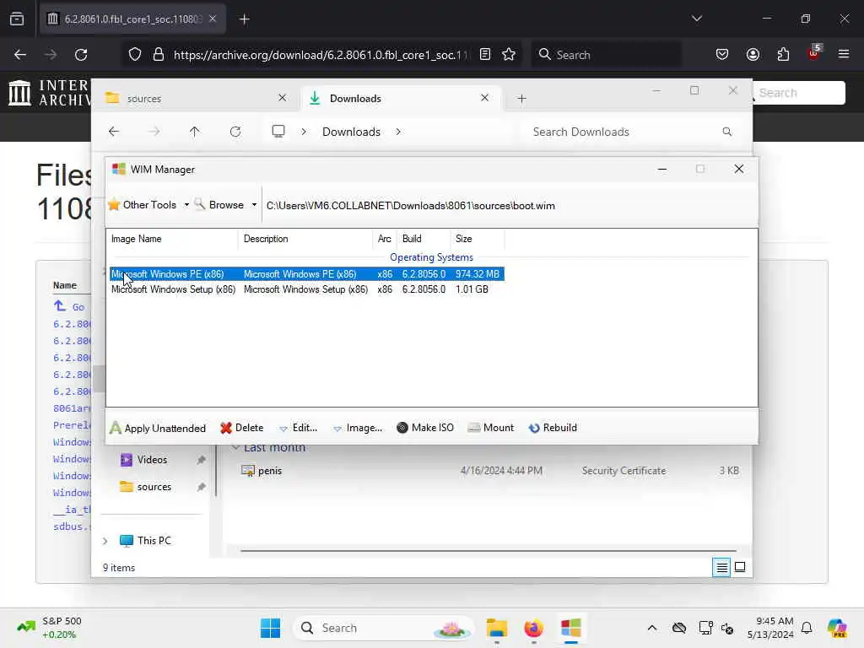Expand This PC in navigation pane

coord(105,541)
